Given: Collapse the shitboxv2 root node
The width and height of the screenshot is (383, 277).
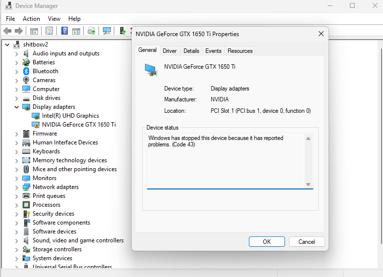Looking at the screenshot, I should click(x=7, y=45).
